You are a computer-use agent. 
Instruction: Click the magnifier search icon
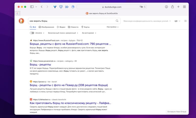(x=117, y=21)
